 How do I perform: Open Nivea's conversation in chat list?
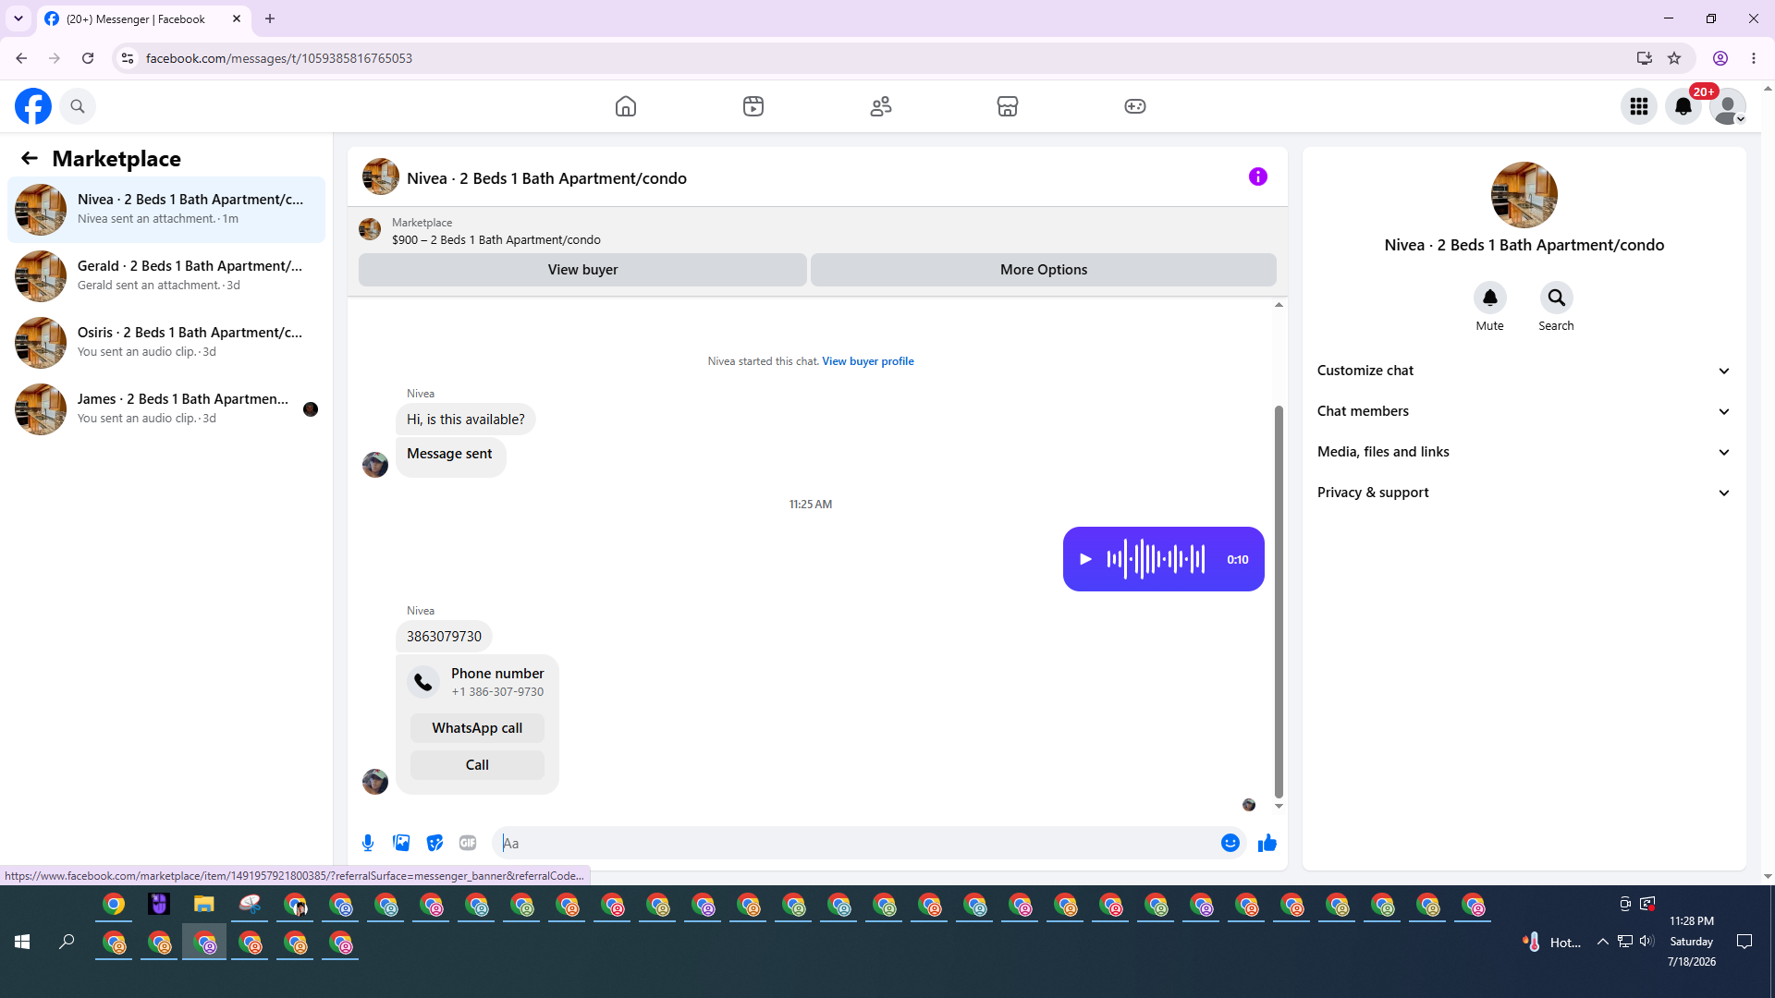point(166,210)
